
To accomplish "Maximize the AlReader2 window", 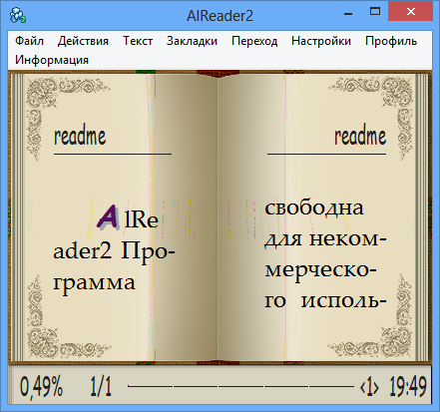I will click(375, 12).
